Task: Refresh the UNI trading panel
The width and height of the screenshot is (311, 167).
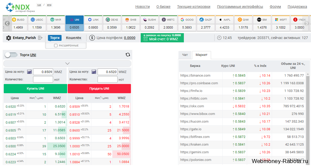Action: tap(128, 55)
